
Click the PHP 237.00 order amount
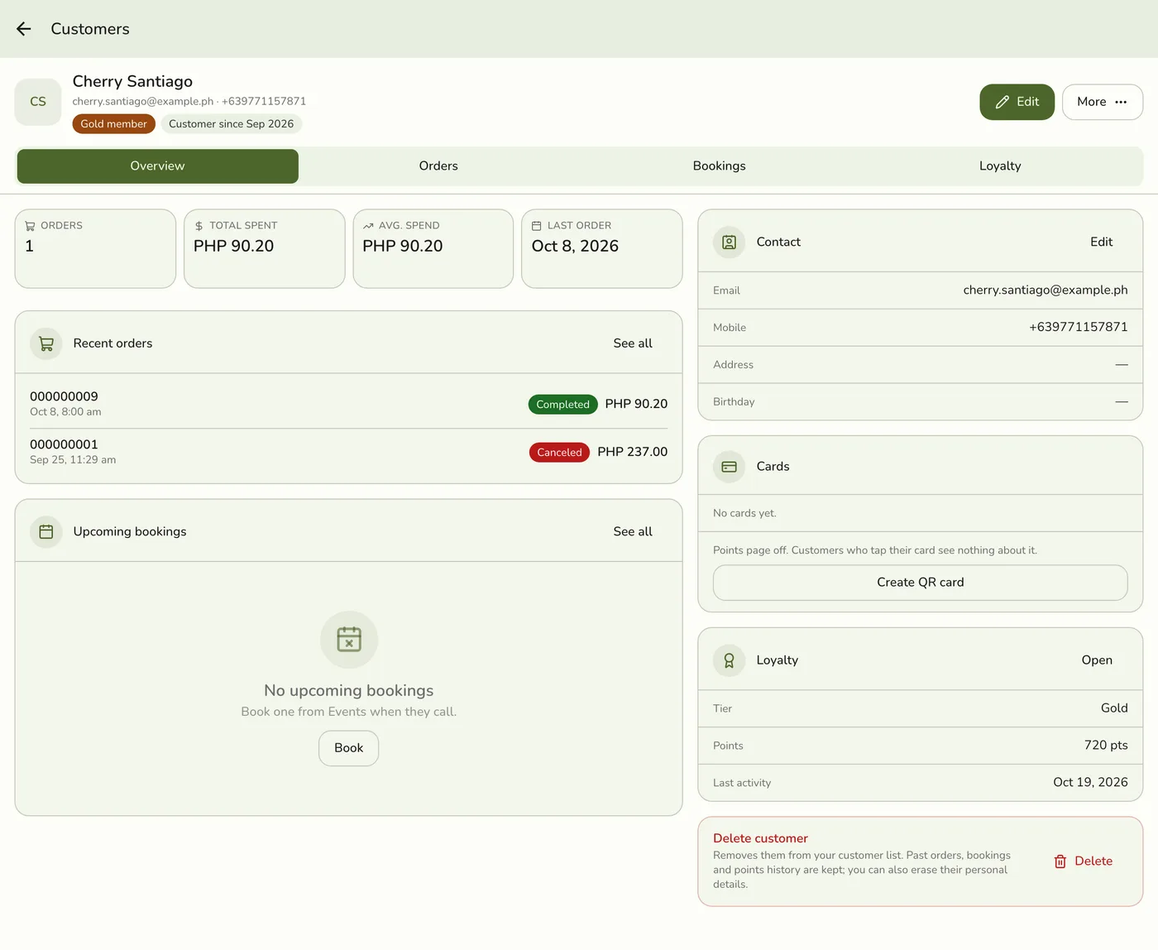pyautogui.click(x=633, y=452)
